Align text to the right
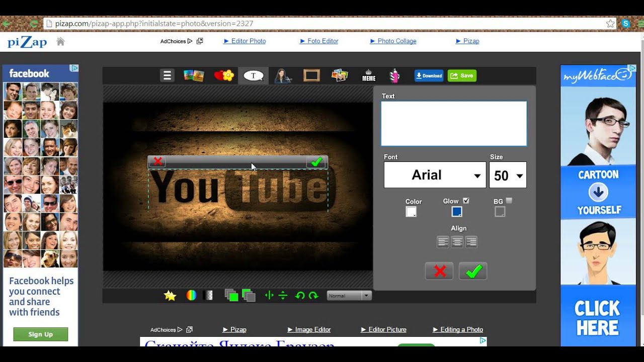Image resolution: width=644 pixels, height=362 pixels. click(x=471, y=242)
